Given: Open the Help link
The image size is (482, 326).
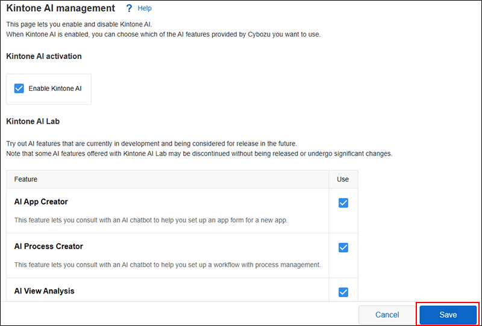Looking at the screenshot, I should click(145, 8).
